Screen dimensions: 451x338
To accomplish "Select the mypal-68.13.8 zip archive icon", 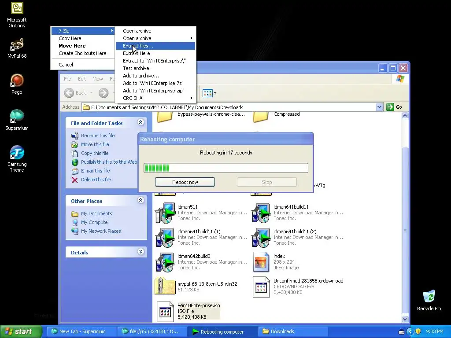I will 165,286.
